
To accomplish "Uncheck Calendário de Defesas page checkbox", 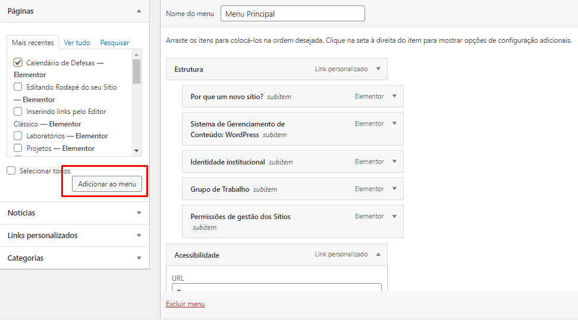I will pyautogui.click(x=18, y=62).
